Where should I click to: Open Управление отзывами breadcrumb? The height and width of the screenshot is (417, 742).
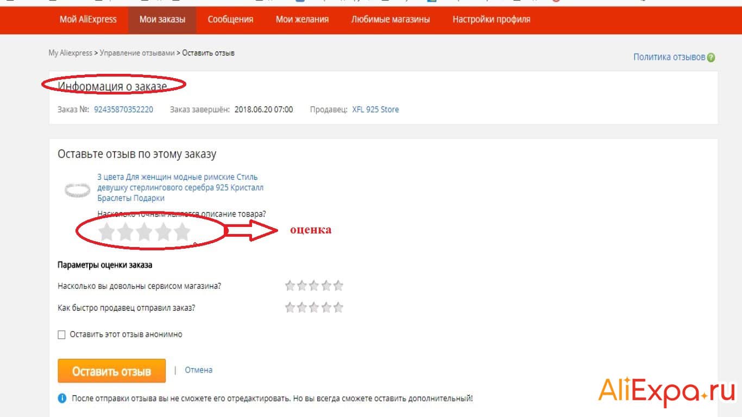(137, 53)
